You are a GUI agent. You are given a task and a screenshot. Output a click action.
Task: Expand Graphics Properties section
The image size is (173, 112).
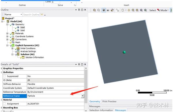pyautogui.click(x=1, y=68)
